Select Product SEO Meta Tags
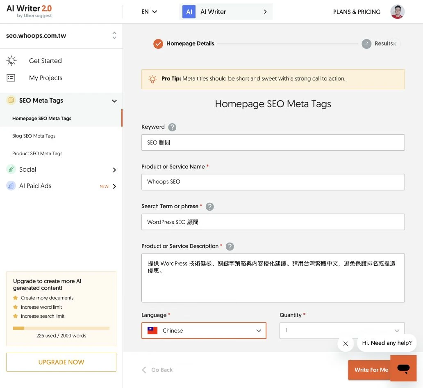The image size is (423, 388). coord(37,154)
